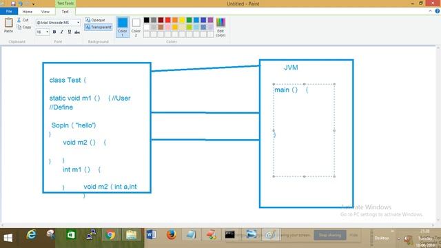Click the "Sopln ("hello")" text on canvas
Screen dimensions: 441x248
74,125
